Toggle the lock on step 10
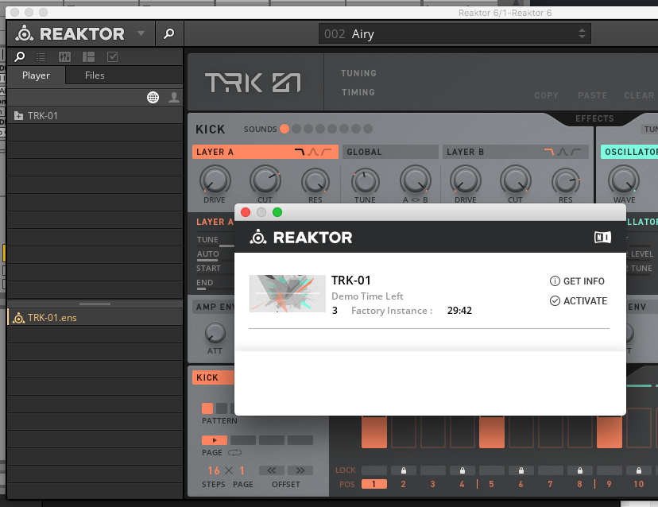658x507 pixels. click(639, 470)
